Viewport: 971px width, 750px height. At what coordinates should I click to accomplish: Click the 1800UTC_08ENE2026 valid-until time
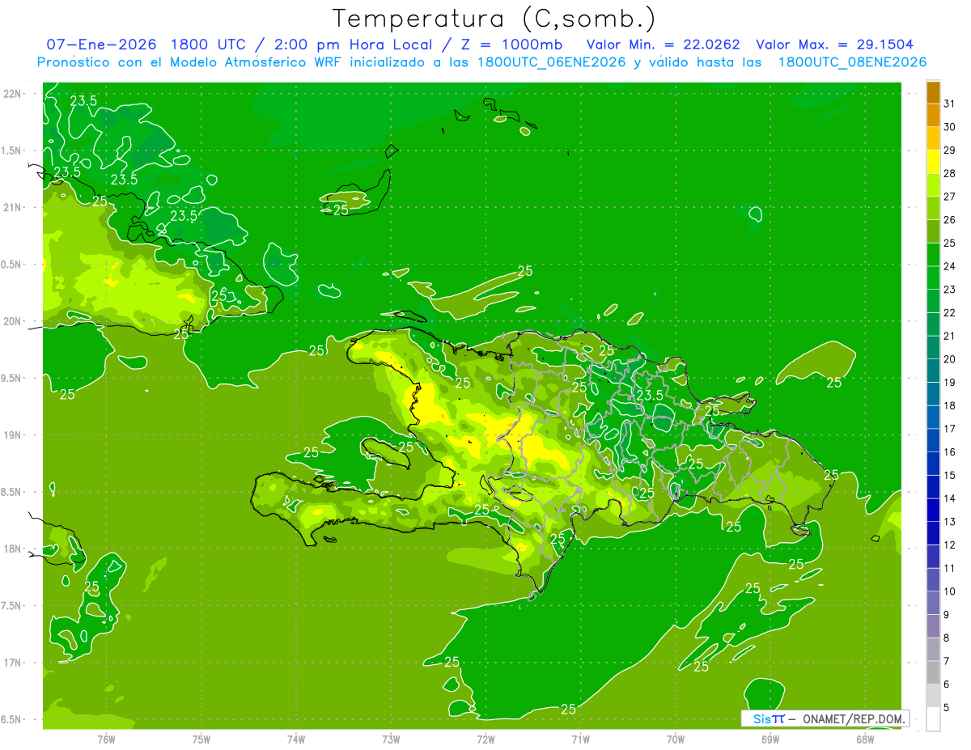point(852,62)
